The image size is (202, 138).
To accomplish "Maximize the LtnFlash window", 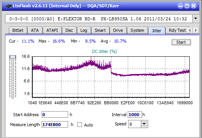I will point(187,6).
